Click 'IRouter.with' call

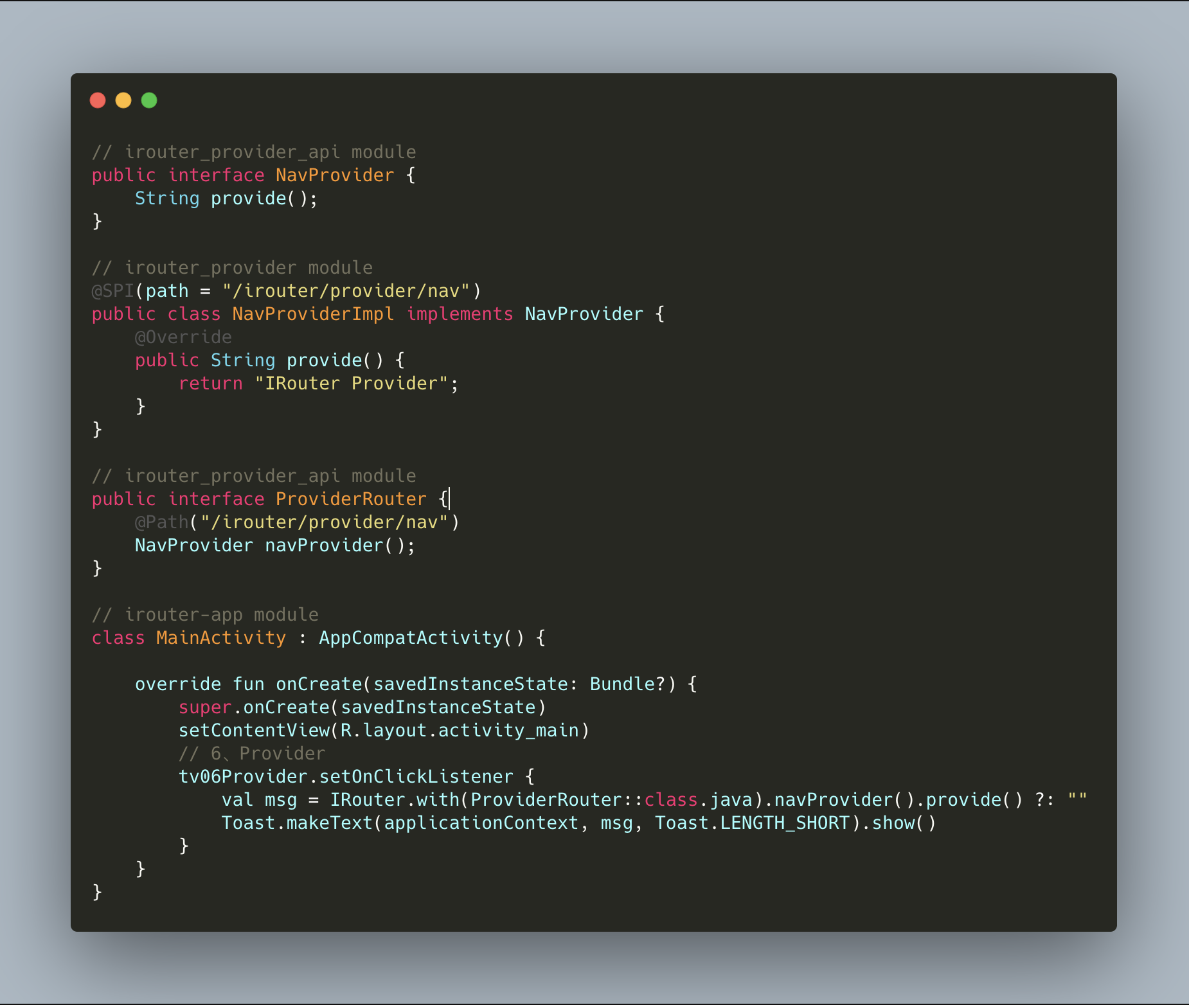click(x=395, y=800)
